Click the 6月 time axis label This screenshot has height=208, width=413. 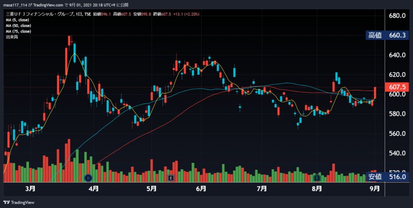point(201,189)
